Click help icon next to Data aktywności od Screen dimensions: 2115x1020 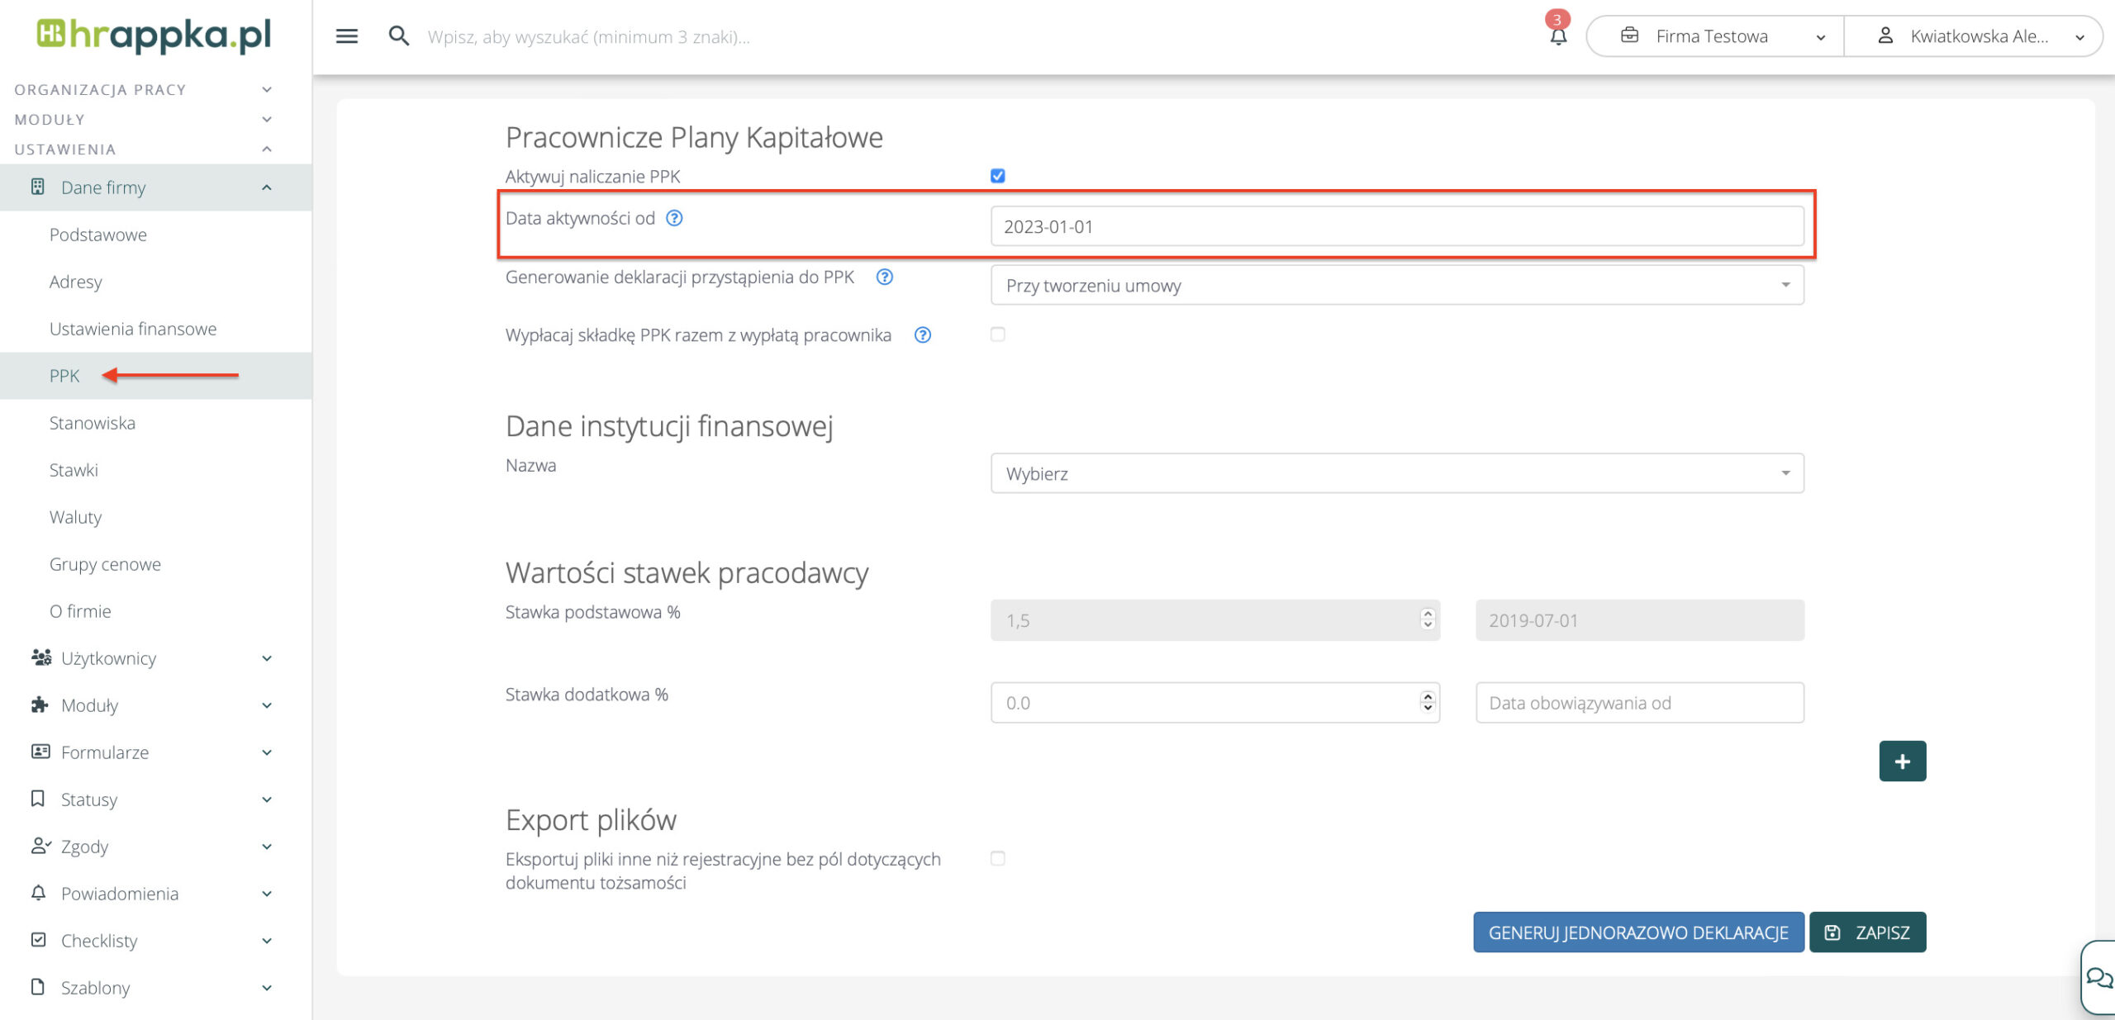tap(674, 218)
